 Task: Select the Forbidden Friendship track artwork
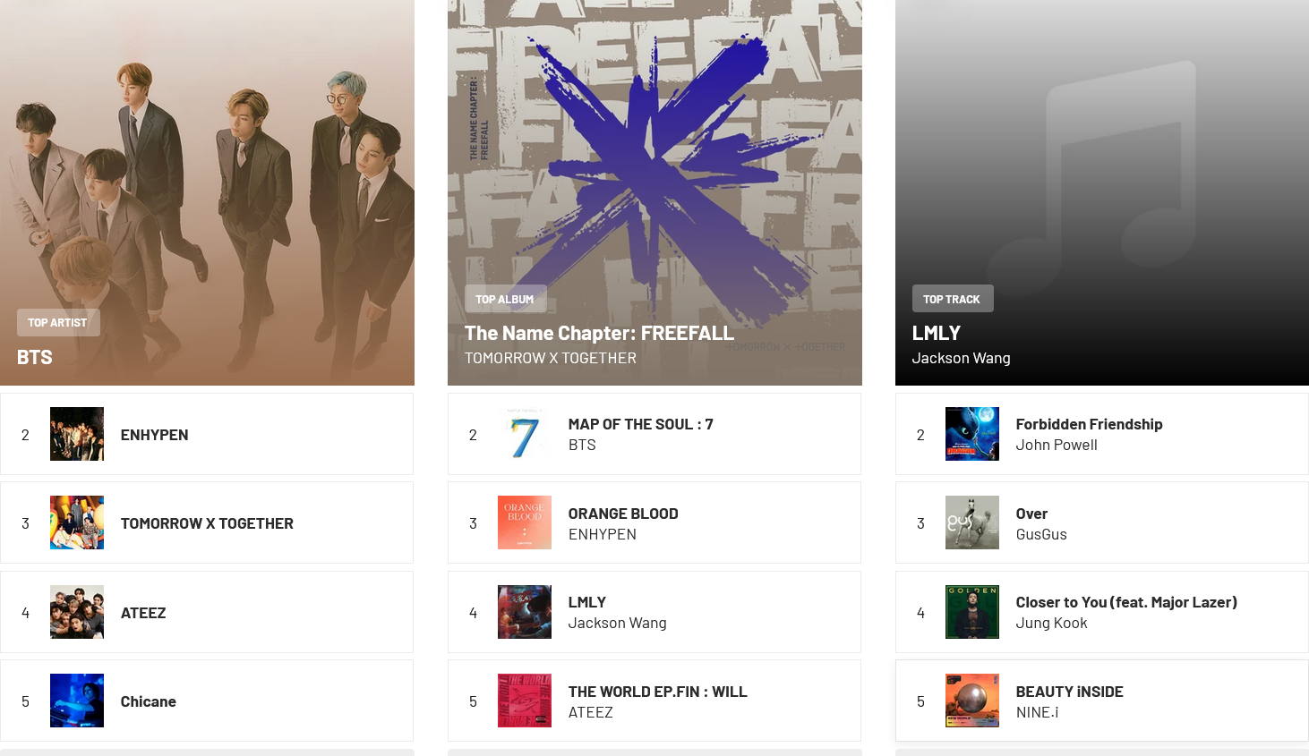[x=972, y=434]
